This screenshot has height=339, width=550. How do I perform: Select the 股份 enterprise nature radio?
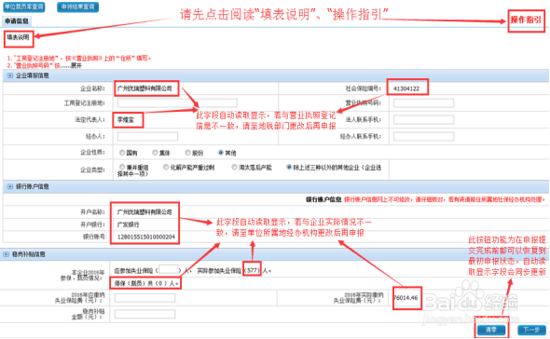tap(188, 153)
